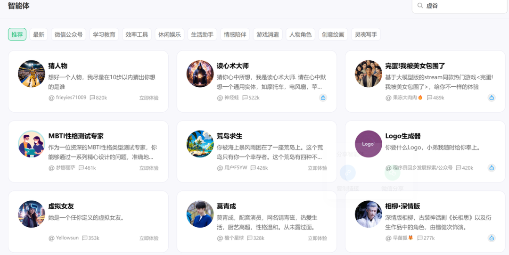This screenshot has width=509, height=255.
Task: Open the 学习教育 category
Action: (104, 34)
